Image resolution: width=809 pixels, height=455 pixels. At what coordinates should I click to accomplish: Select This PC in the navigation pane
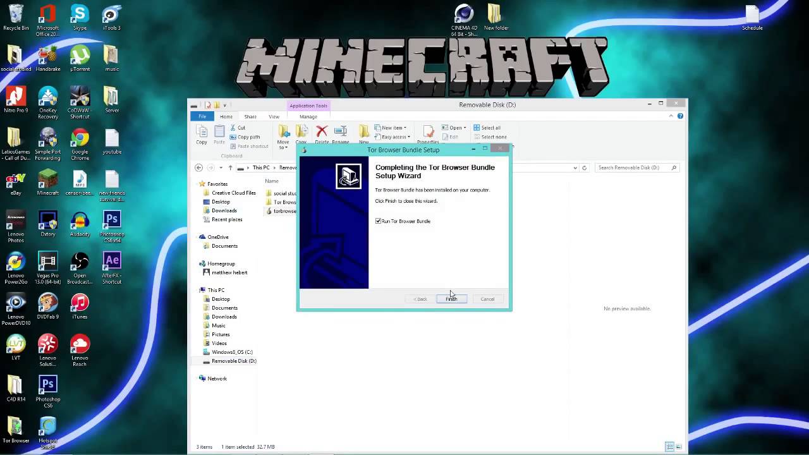[x=212, y=290]
